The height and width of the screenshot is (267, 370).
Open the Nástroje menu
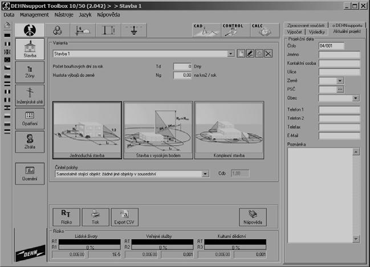64,15
